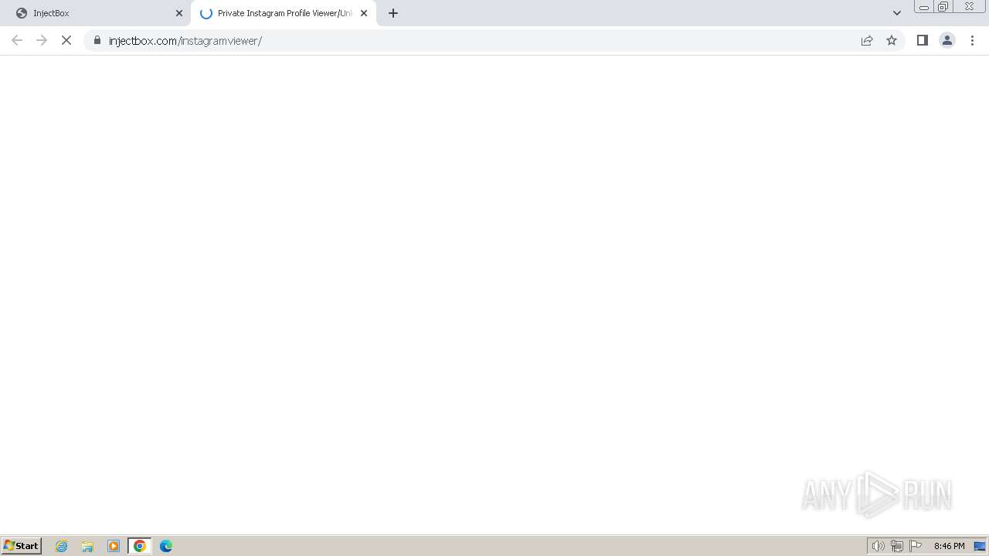This screenshot has height=556, width=989.
Task: Select Chrome in the taskbar
Action: 140,546
